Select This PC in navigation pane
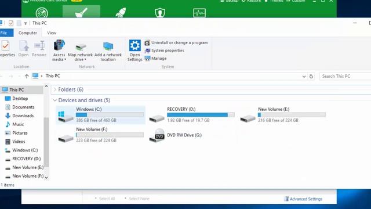 [x=22, y=90]
